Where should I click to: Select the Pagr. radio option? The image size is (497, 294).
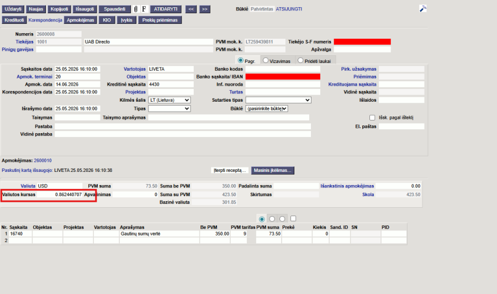click(x=241, y=60)
